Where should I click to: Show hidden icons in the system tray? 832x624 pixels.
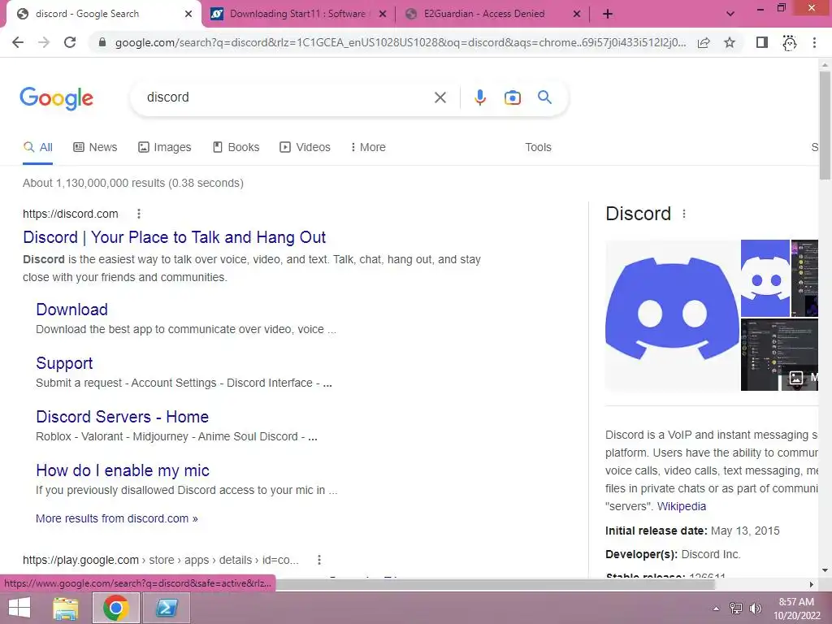point(716,608)
